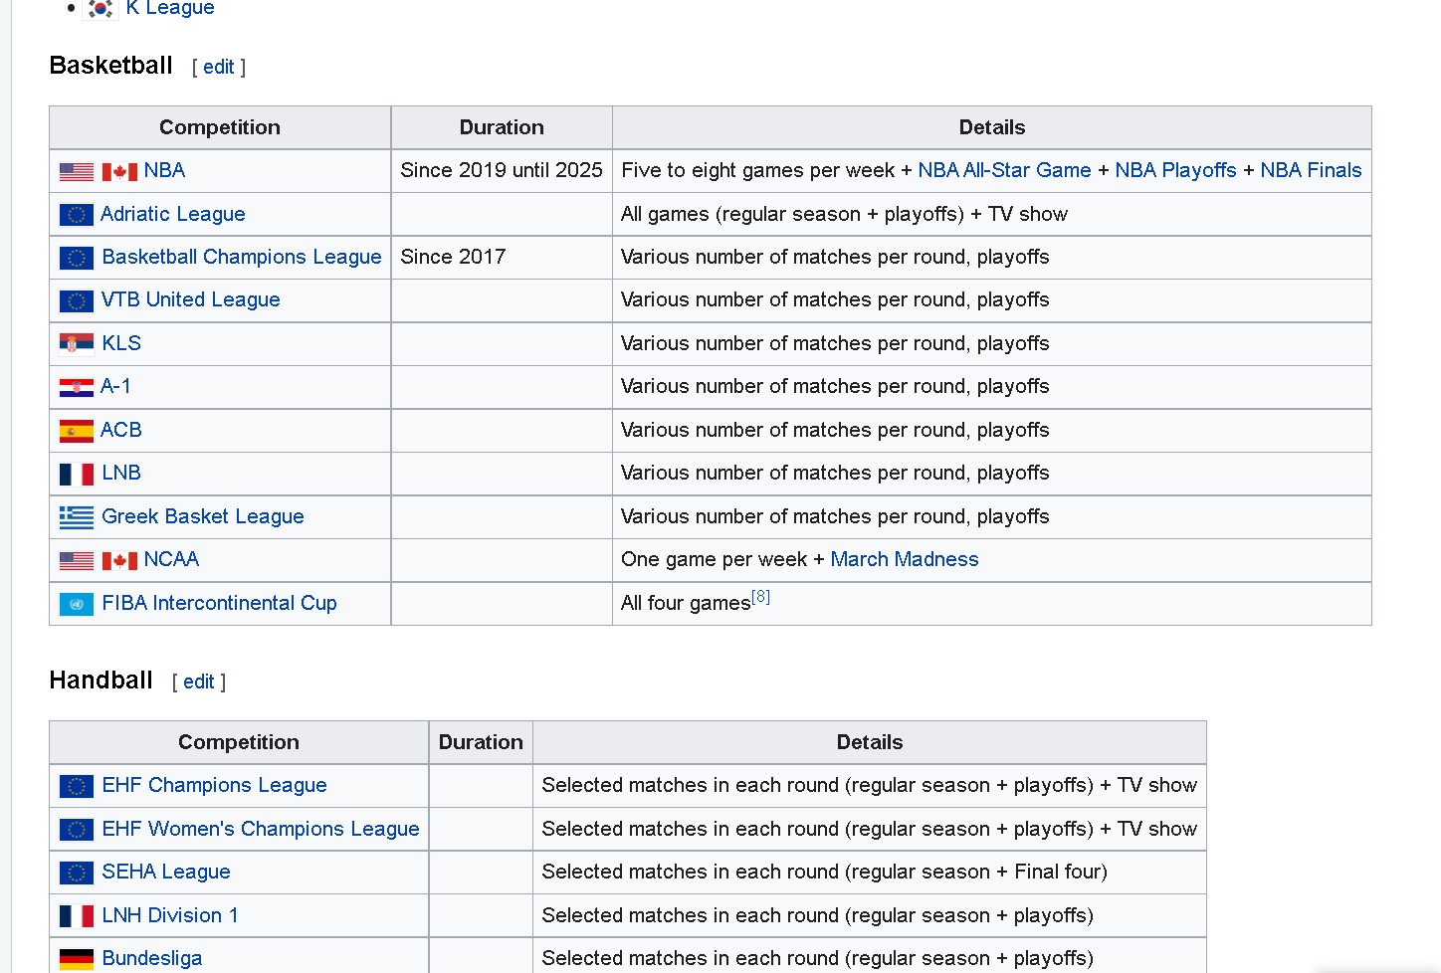
Task: Click LNH Division 1 details cell text
Action: [817, 915]
